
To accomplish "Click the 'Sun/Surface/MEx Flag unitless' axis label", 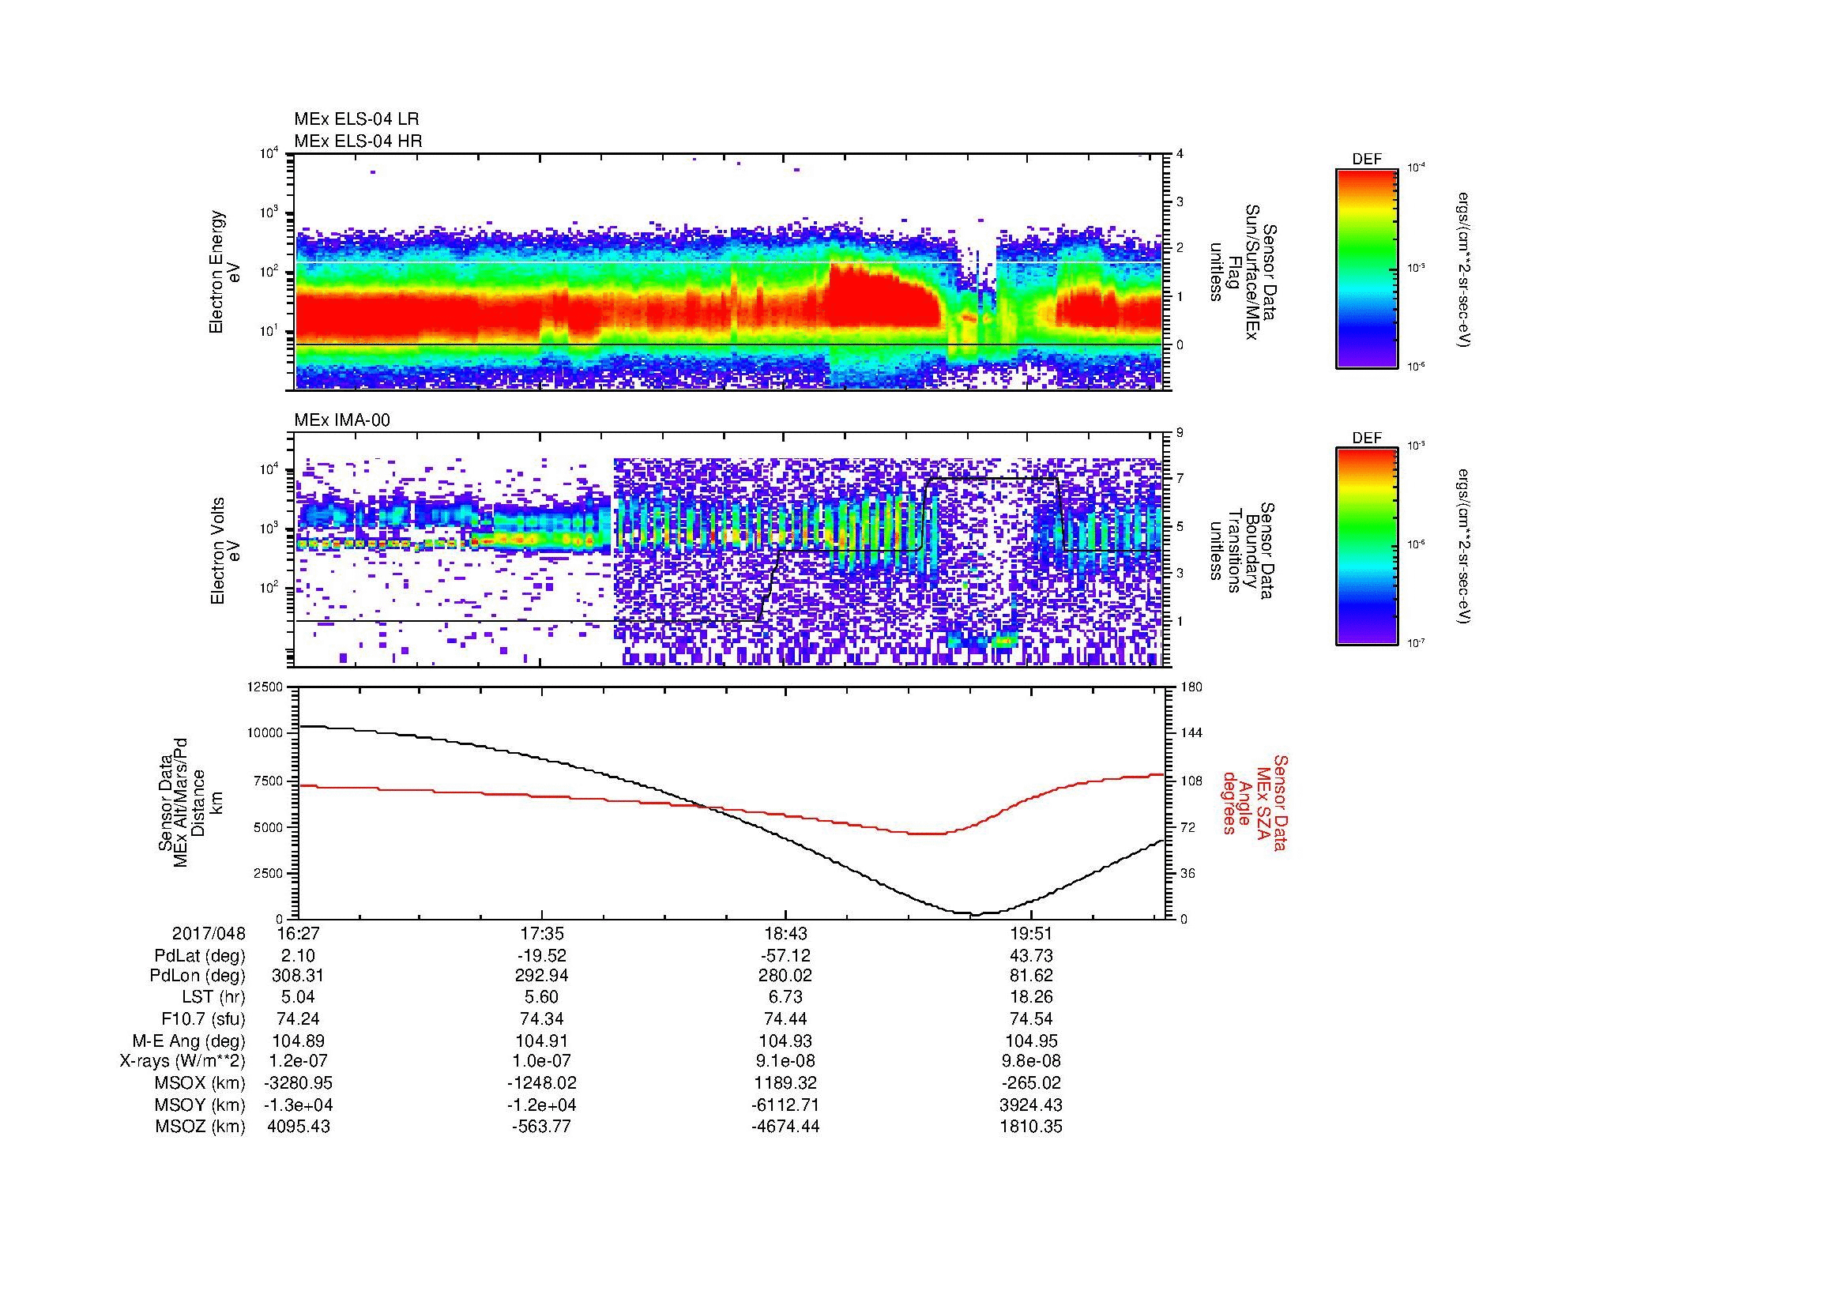I will tap(1244, 272).
